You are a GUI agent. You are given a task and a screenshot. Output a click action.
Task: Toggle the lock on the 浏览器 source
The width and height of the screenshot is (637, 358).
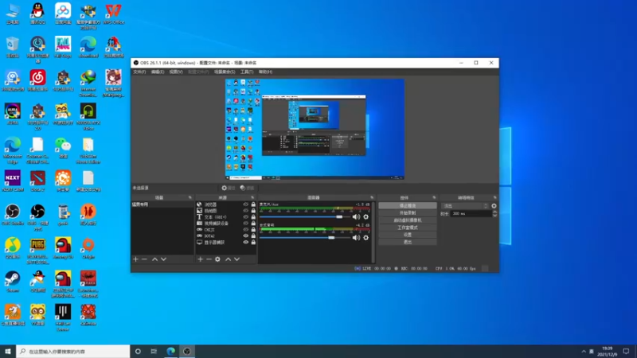click(253, 204)
